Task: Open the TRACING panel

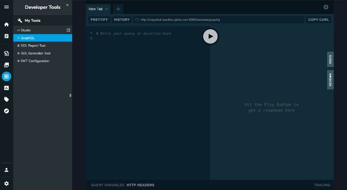Action: [x=322, y=185]
